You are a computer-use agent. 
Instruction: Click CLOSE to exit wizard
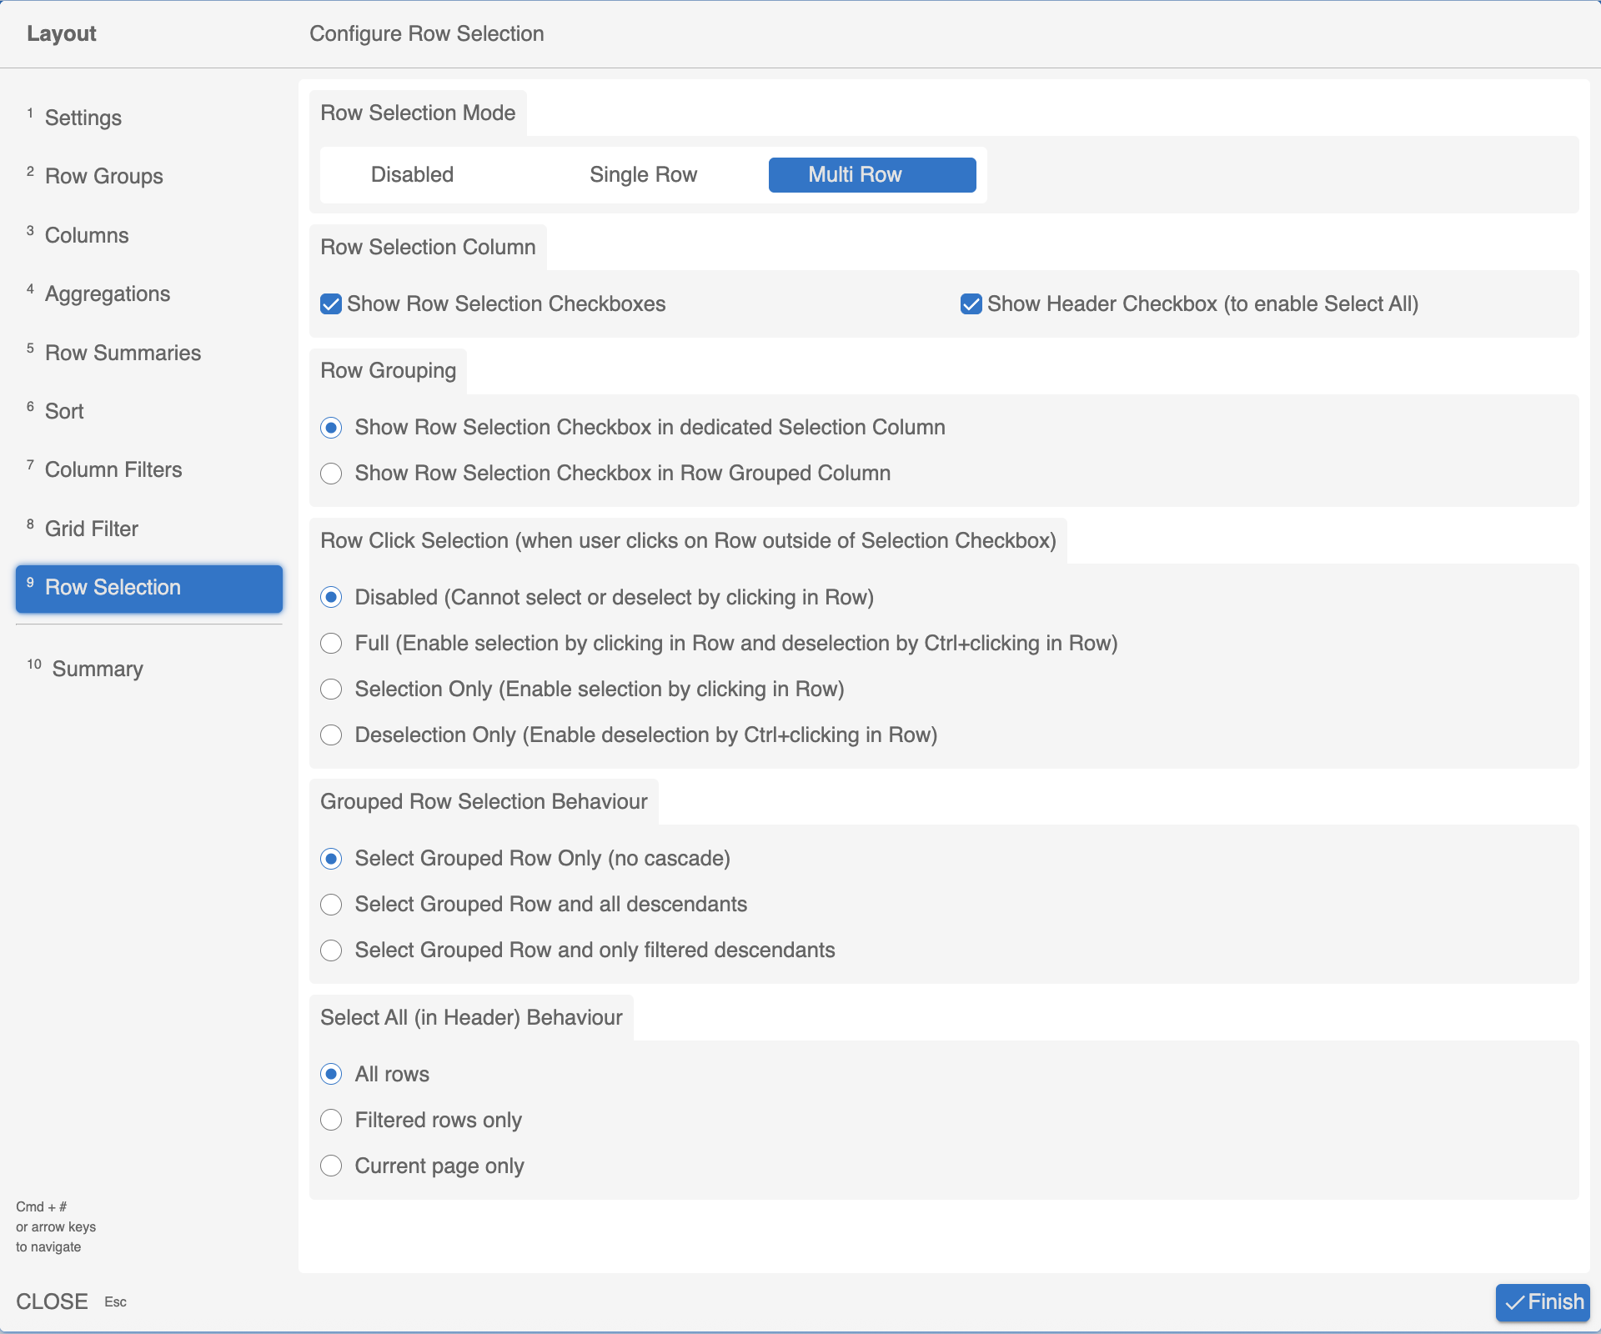pos(52,1301)
